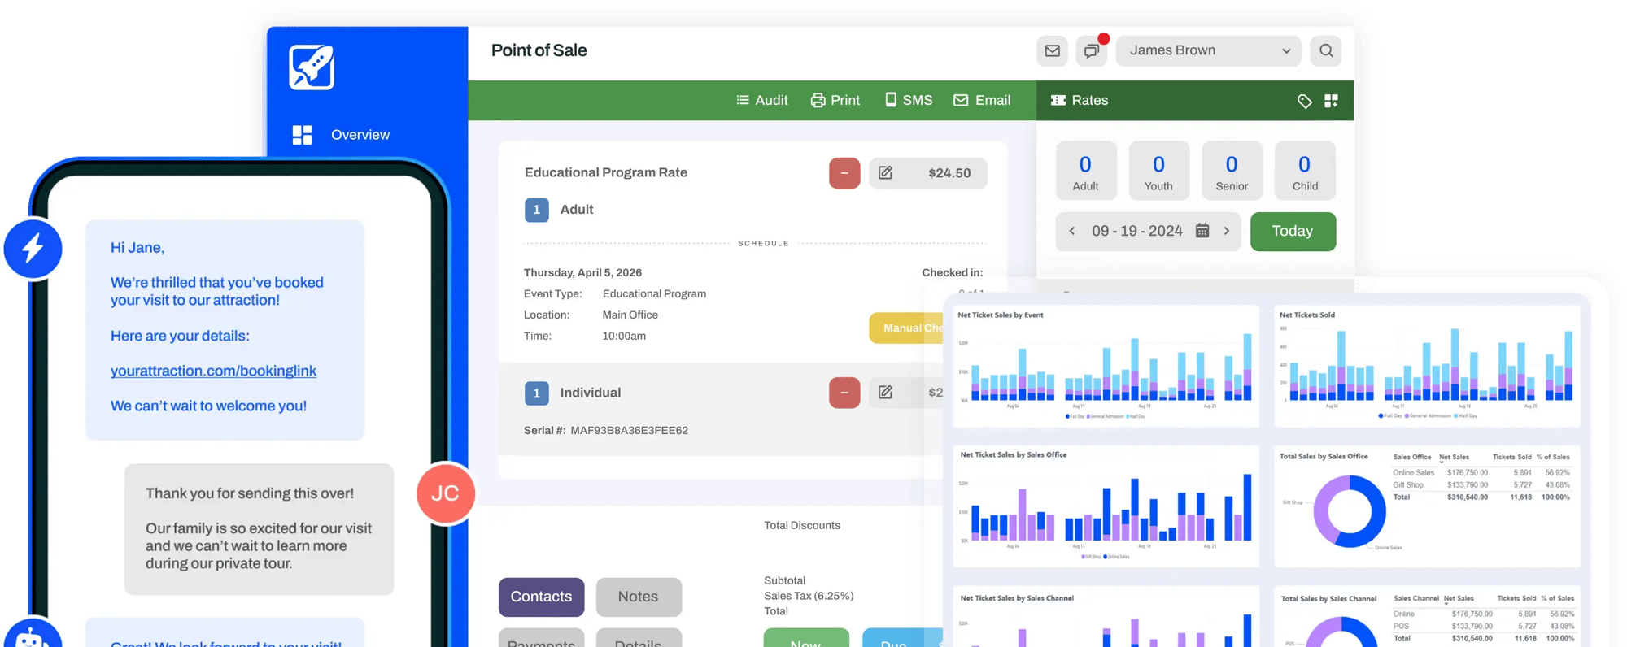This screenshot has width=1627, height=647.
Task: Remove the Educational Program Rate item
Action: pyautogui.click(x=844, y=173)
